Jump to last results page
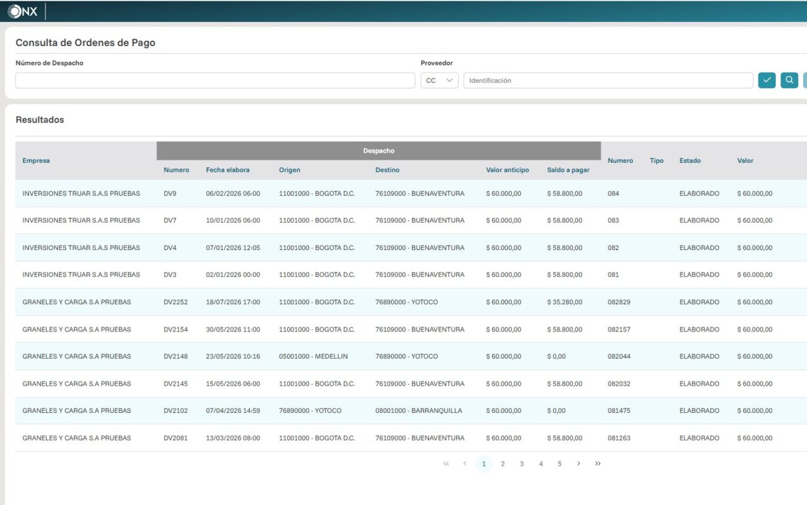Viewport: 807px width, 505px height. click(x=598, y=464)
